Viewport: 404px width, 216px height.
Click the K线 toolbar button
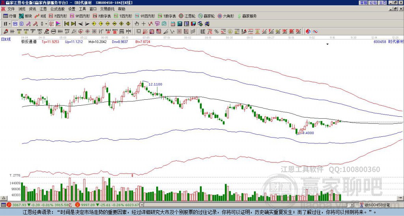40,16
